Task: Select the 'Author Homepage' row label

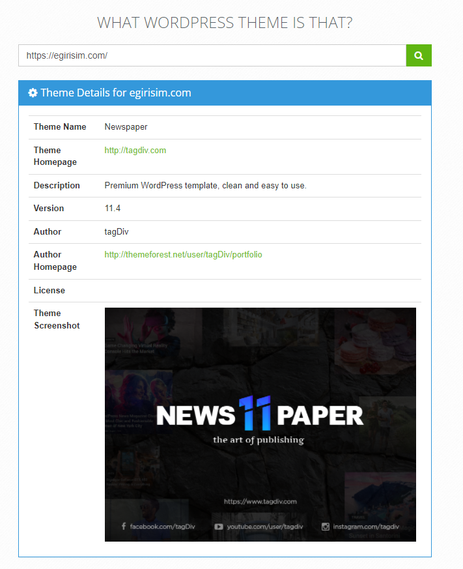Action: [55, 261]
